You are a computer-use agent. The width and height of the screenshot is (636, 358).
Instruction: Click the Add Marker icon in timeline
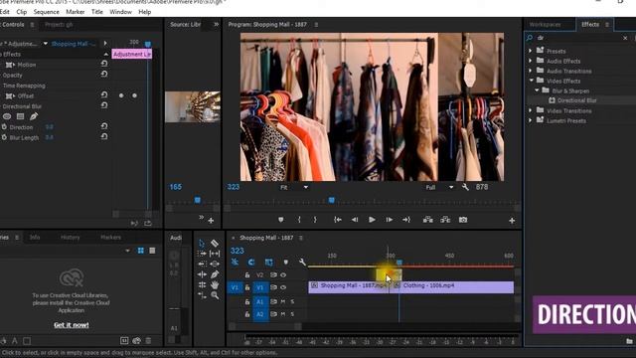[285, 263]
